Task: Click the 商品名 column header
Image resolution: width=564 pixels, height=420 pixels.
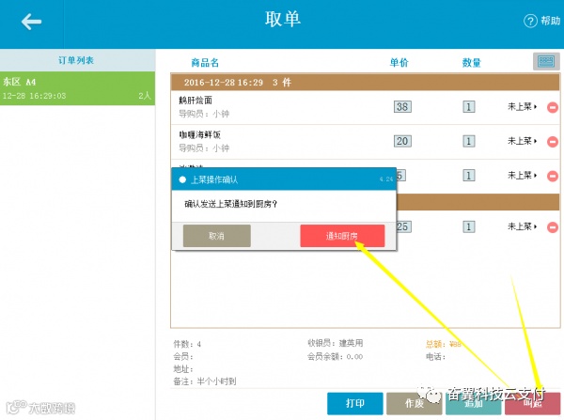Action: (x=205, y=63)
